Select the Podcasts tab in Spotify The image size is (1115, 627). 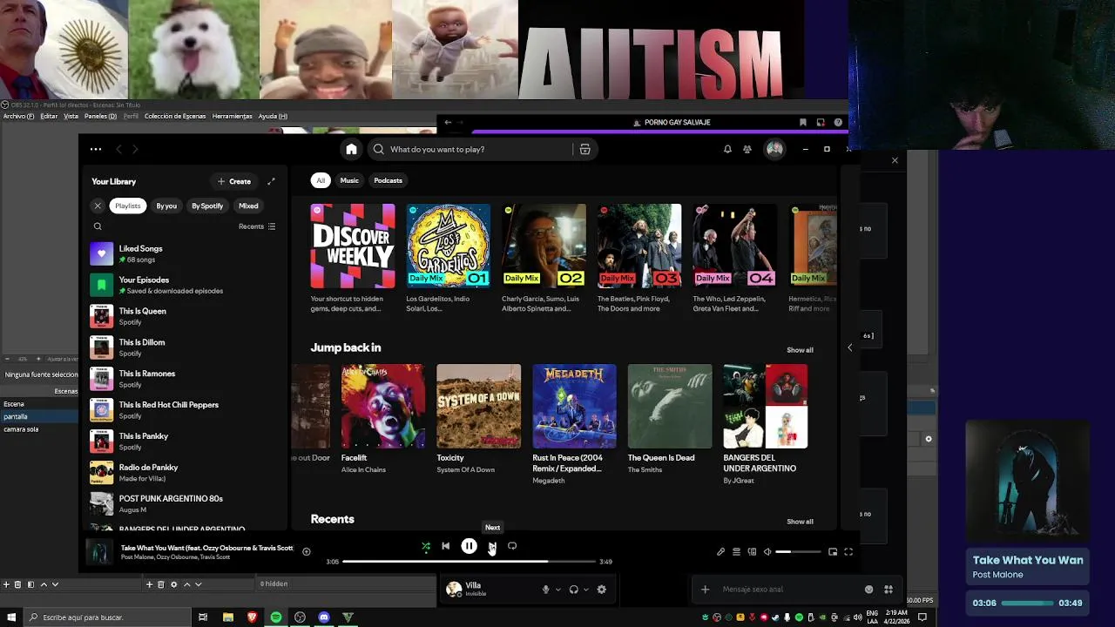pyautogui.click(x=388, y=180)
